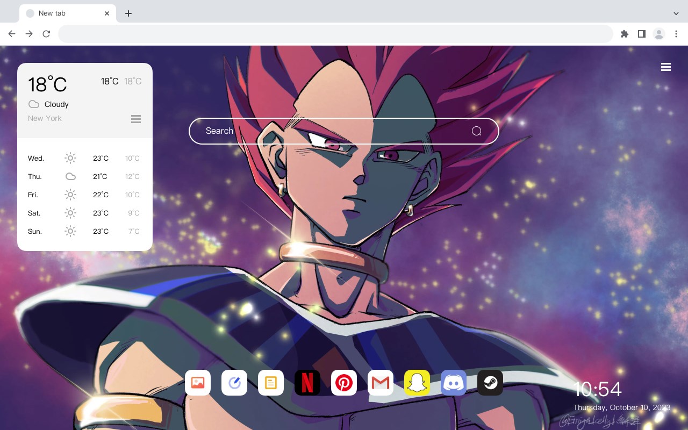The image size is (688, 430).
Task: Click the cloudy weather icon
Action: 34,104
